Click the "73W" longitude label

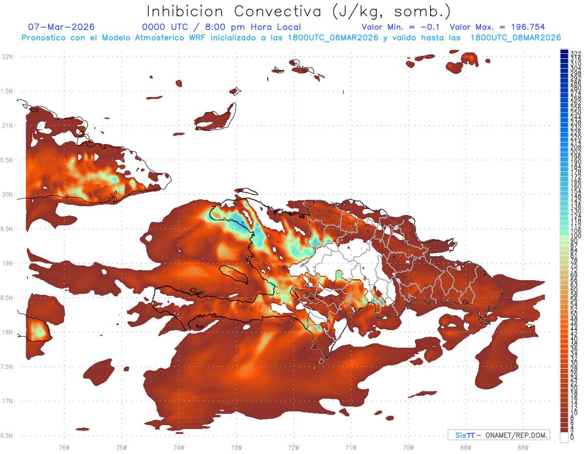pyautogui.click(x=236, y=448)
